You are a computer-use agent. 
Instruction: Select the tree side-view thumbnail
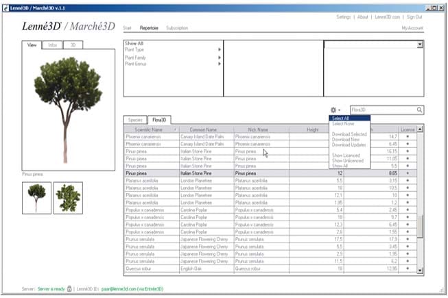36,198
